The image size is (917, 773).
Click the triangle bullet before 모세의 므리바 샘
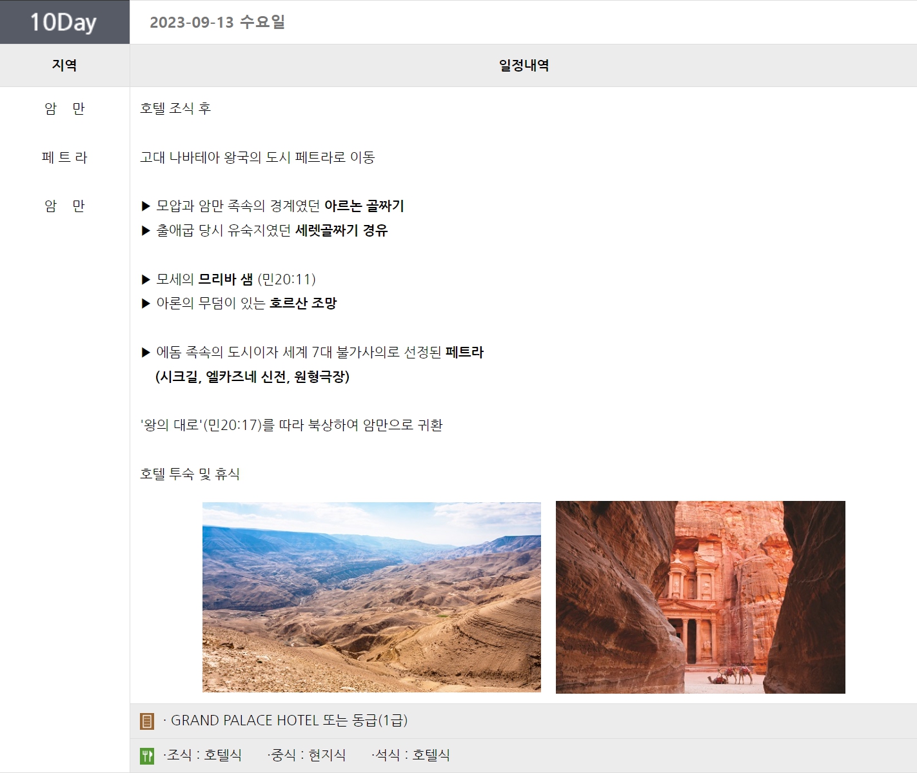coord(146,280)
